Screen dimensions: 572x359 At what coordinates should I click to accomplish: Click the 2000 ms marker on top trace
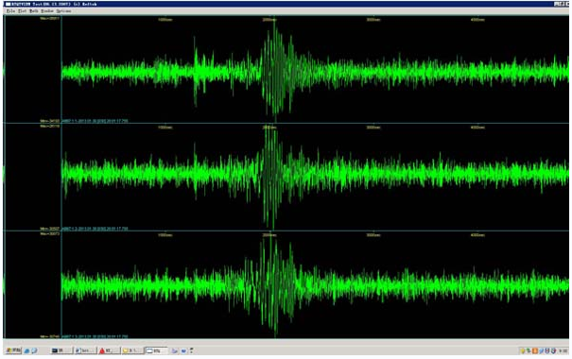[x=269, y=19]
